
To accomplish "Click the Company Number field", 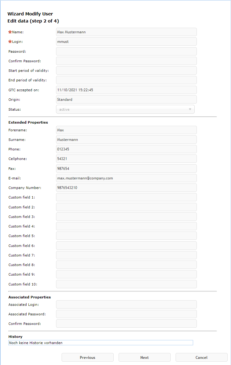I will pyautogui.click(x=126, y=188).
